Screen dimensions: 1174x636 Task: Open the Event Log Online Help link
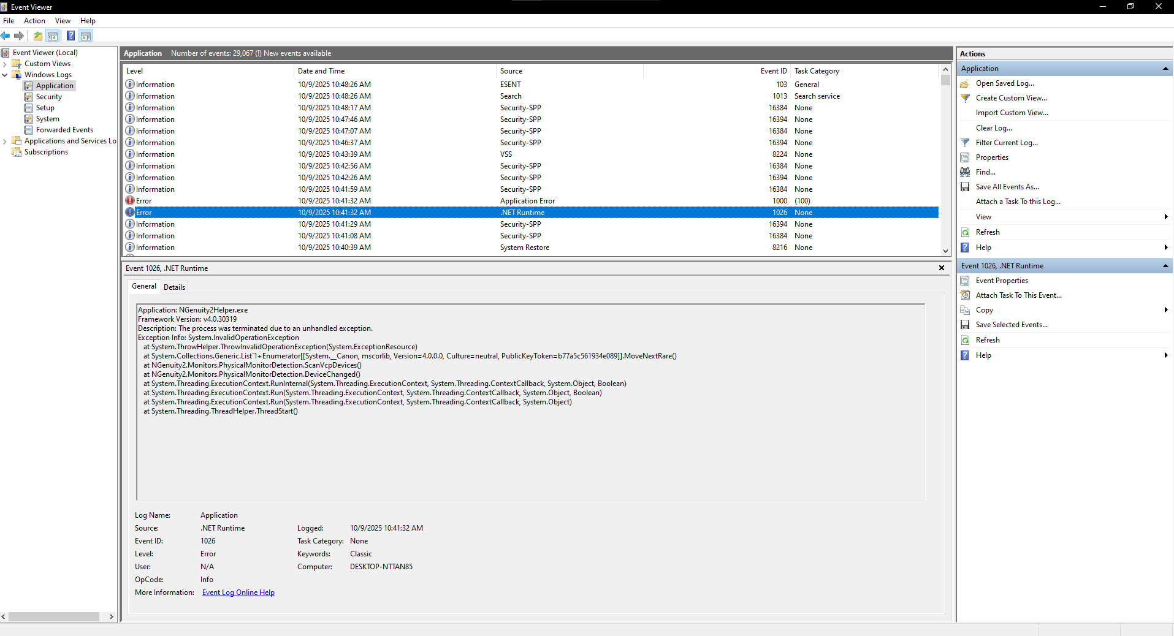238,592
